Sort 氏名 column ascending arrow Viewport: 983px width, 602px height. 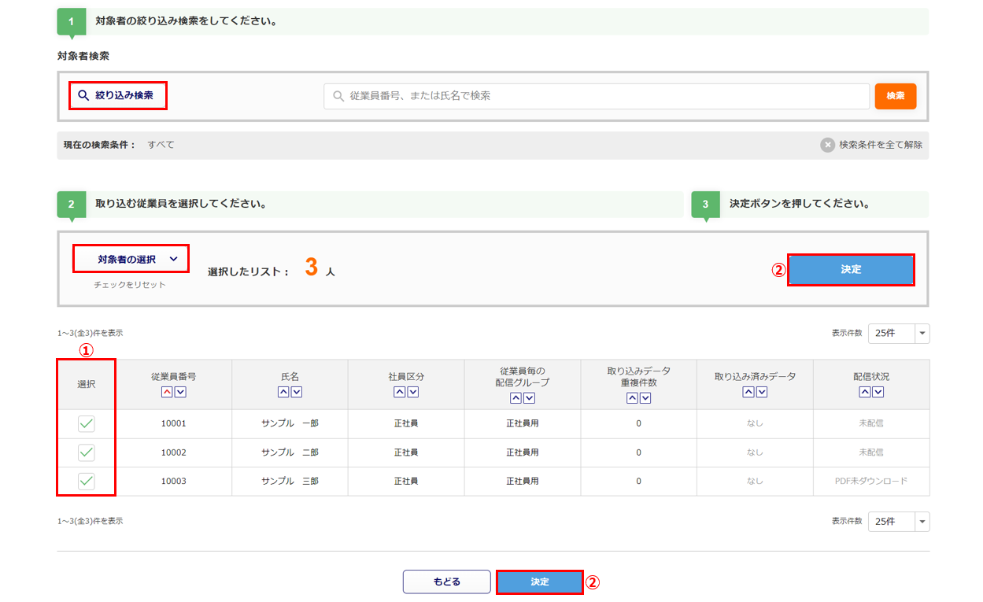tap(283, 392)
